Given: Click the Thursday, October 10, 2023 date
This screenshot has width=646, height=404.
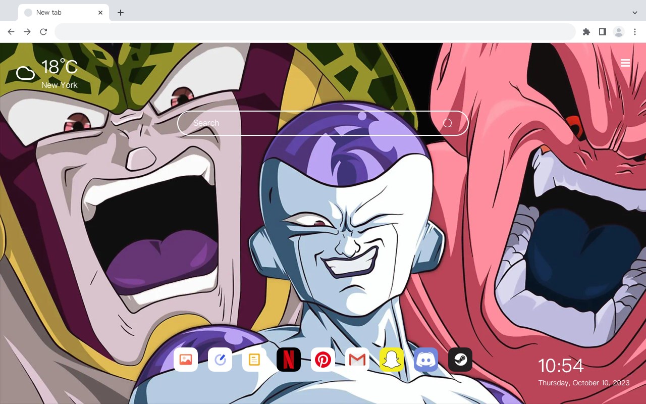Looking at the screenshot, I should coord(584,383).
